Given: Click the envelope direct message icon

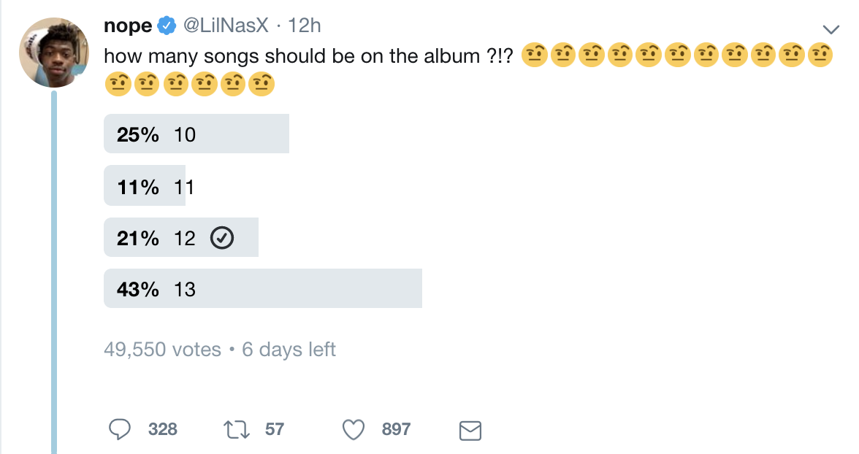Looking at the screenshot, I should 470,431.
